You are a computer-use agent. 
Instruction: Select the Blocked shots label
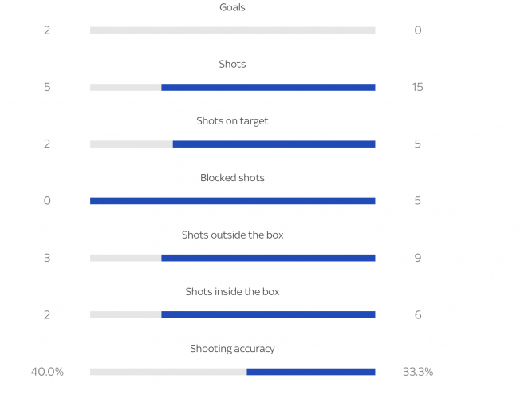(232, 178)
